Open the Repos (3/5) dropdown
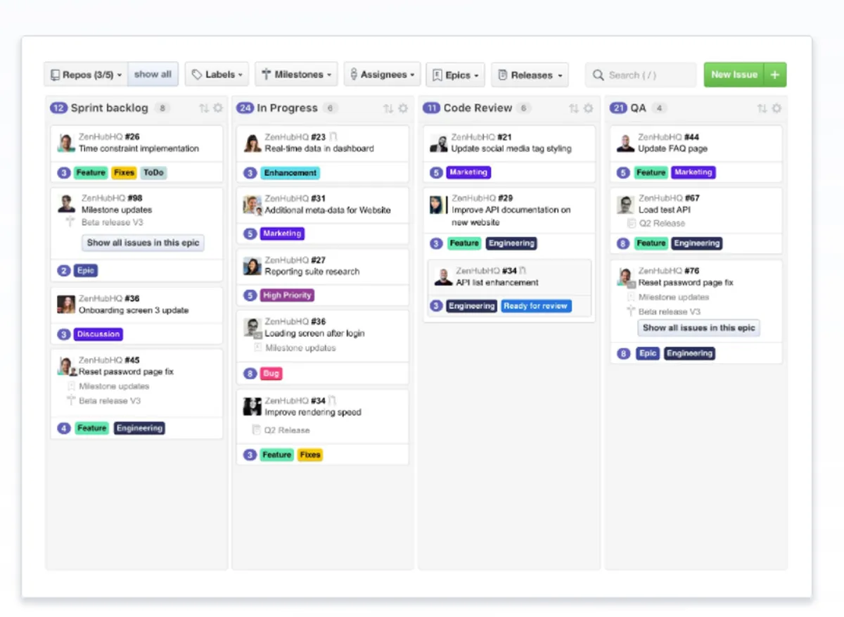This screenshot has width=844, height=617. click(86, 75)
